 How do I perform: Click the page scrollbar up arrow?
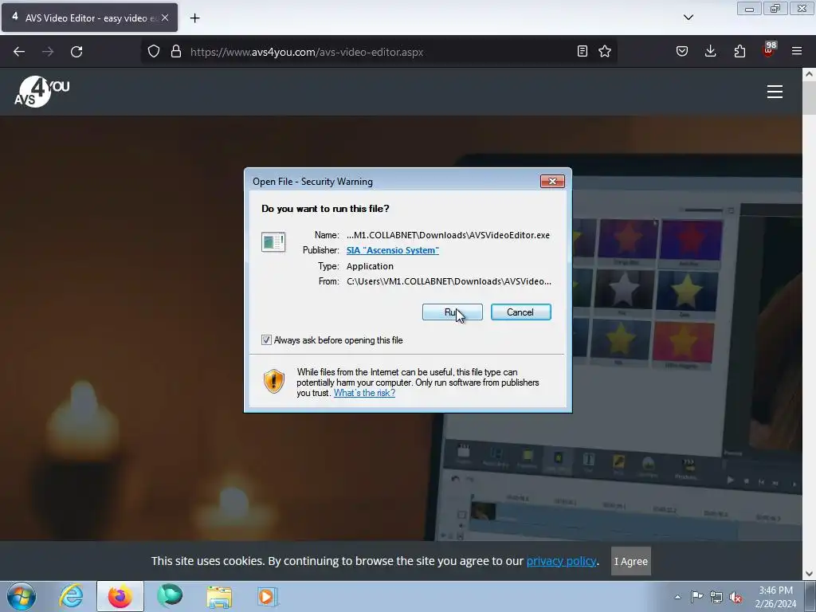tap(809, 74)
